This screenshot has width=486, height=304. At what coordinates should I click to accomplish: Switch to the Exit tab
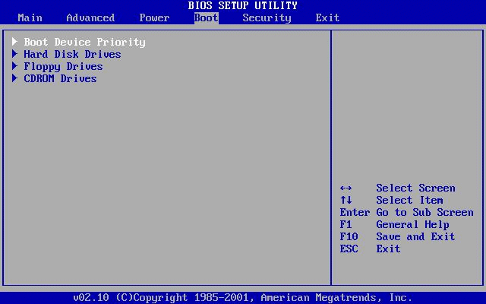click(327, 17)
